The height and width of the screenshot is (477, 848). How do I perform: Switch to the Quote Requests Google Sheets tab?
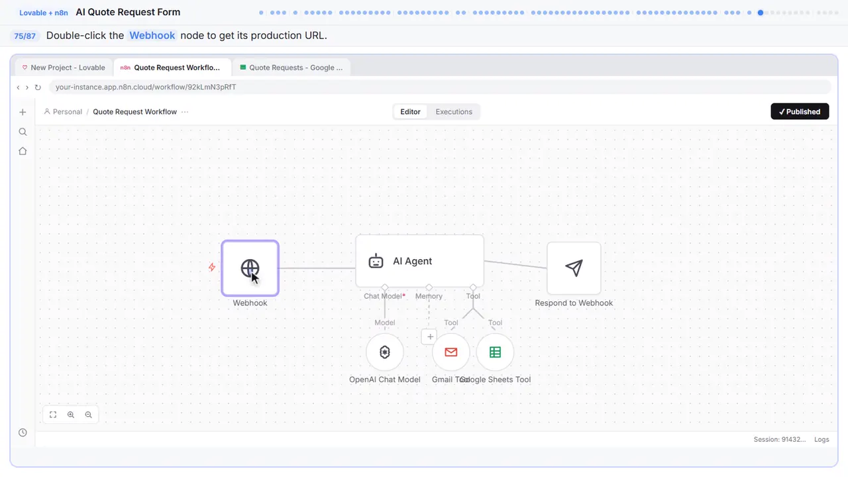click(291, 68)
